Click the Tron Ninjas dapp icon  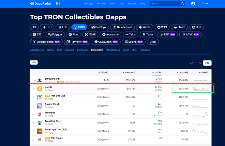(39, 139)
